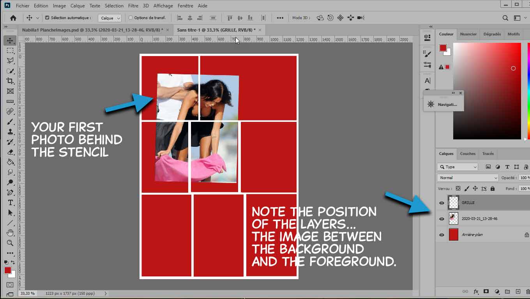Screen dimensions: 530x299
Task: Hide the 2020-03-21_13-28-46 layer
Action: coord(442,219)
